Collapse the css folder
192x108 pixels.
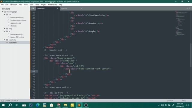click(x=4, y=15)
